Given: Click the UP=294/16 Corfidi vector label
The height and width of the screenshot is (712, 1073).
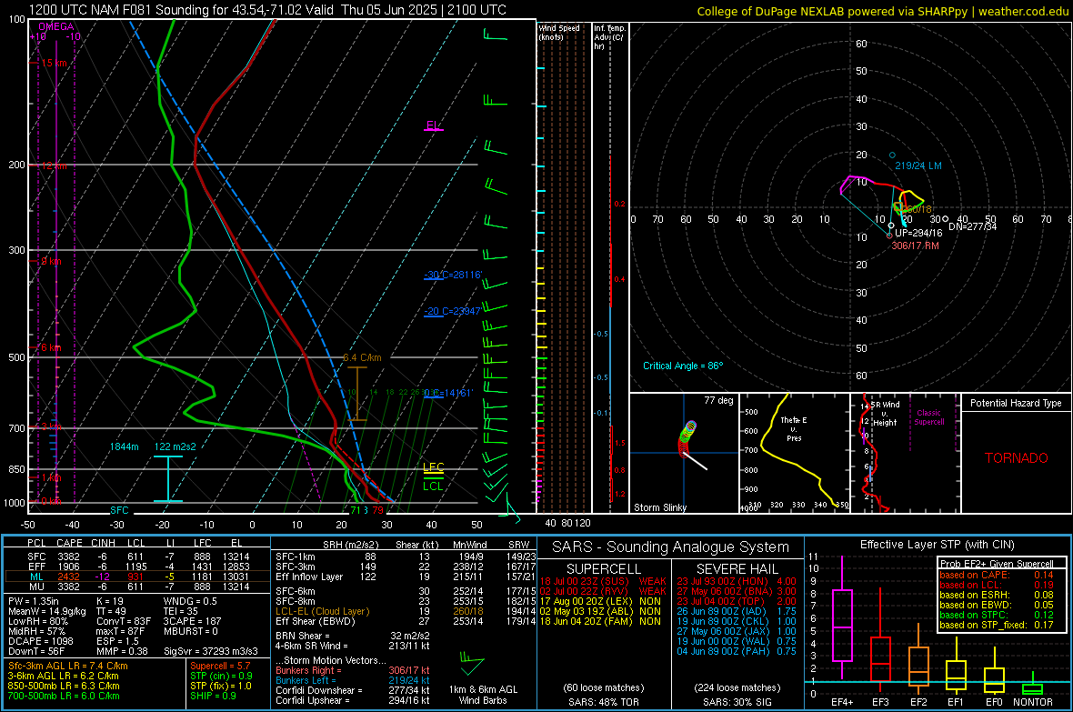Looking at the screenshot, I should click(x=918, y=233).
